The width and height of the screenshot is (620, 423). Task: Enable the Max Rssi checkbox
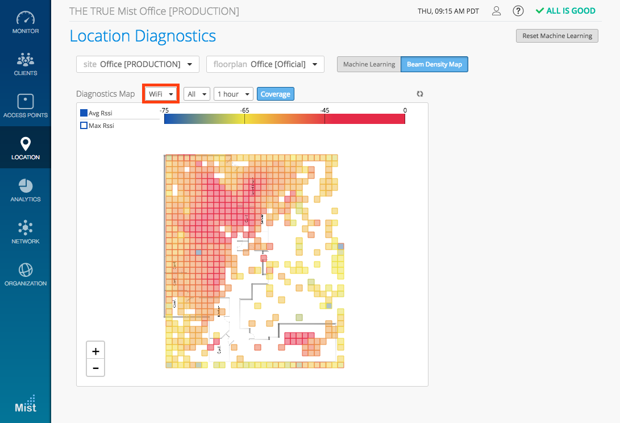pos(84,126)
